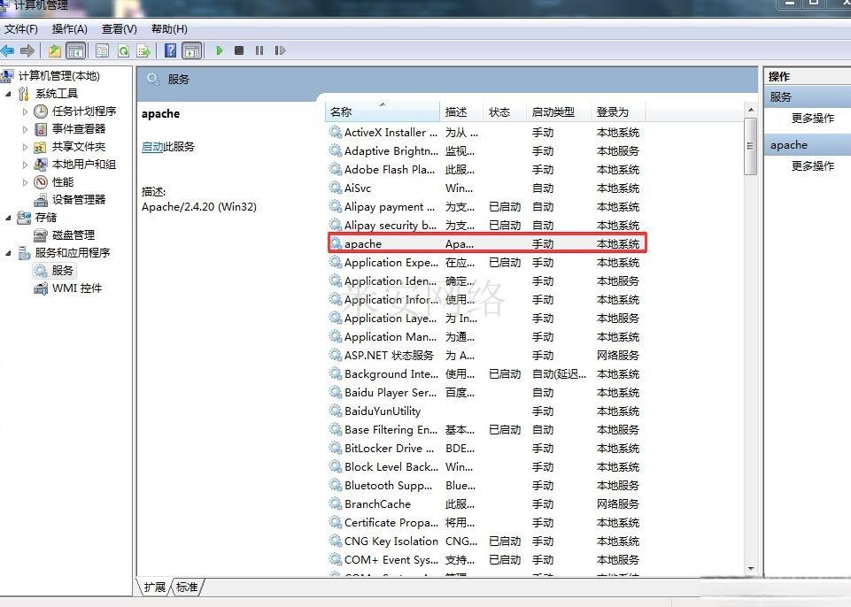
Task: Click the 性能 monitor icon
Action: (x=41, y=182)
